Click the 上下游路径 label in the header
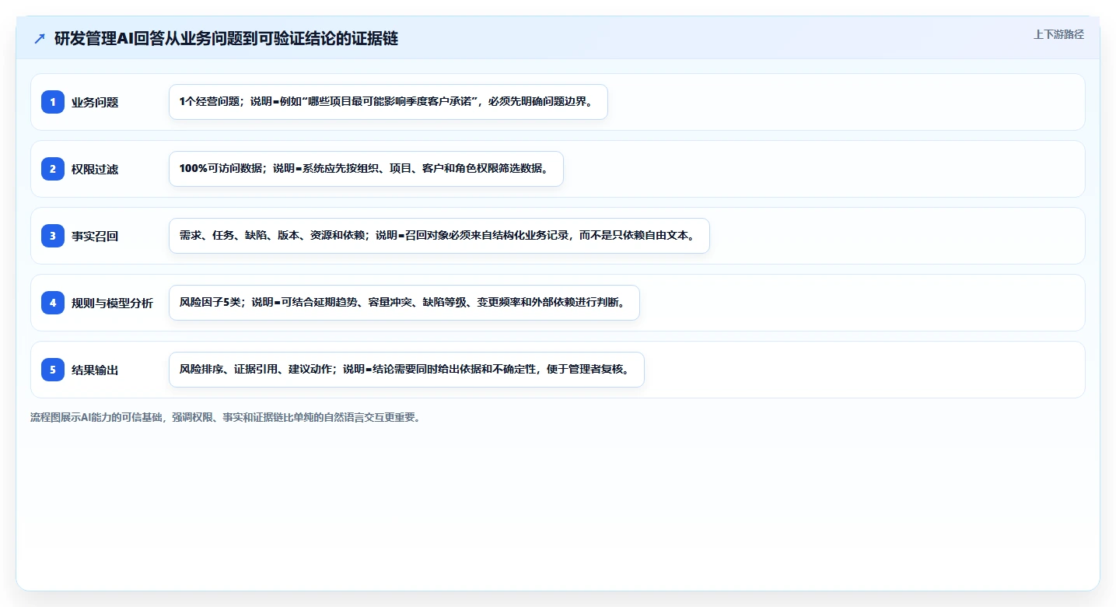This screenshot has height=607, width=1116. click(x=1058, y=34)
